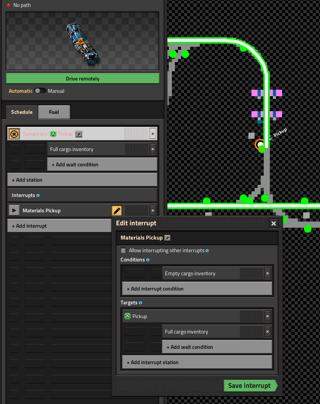
Task: Click the schedule's Full cargo inventory condition
Action: click(x=102, y=149)
